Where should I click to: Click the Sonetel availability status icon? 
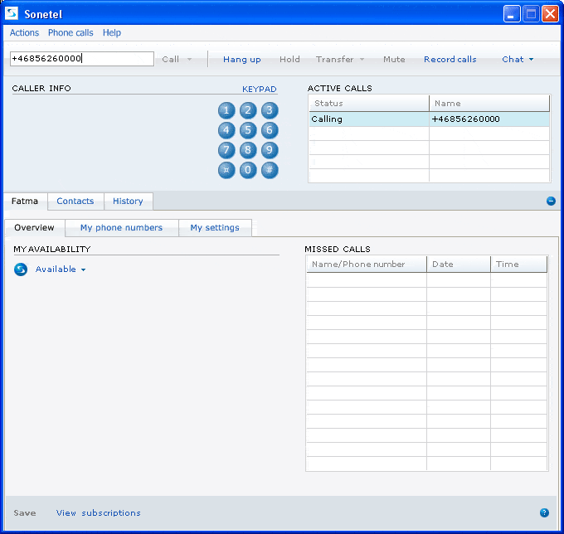(21, 269)
